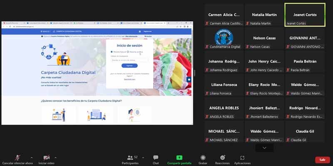Unmute with the Cancelar silenciar ahora microphone
The width and height of the screenshot is (333, 166).
17,158
